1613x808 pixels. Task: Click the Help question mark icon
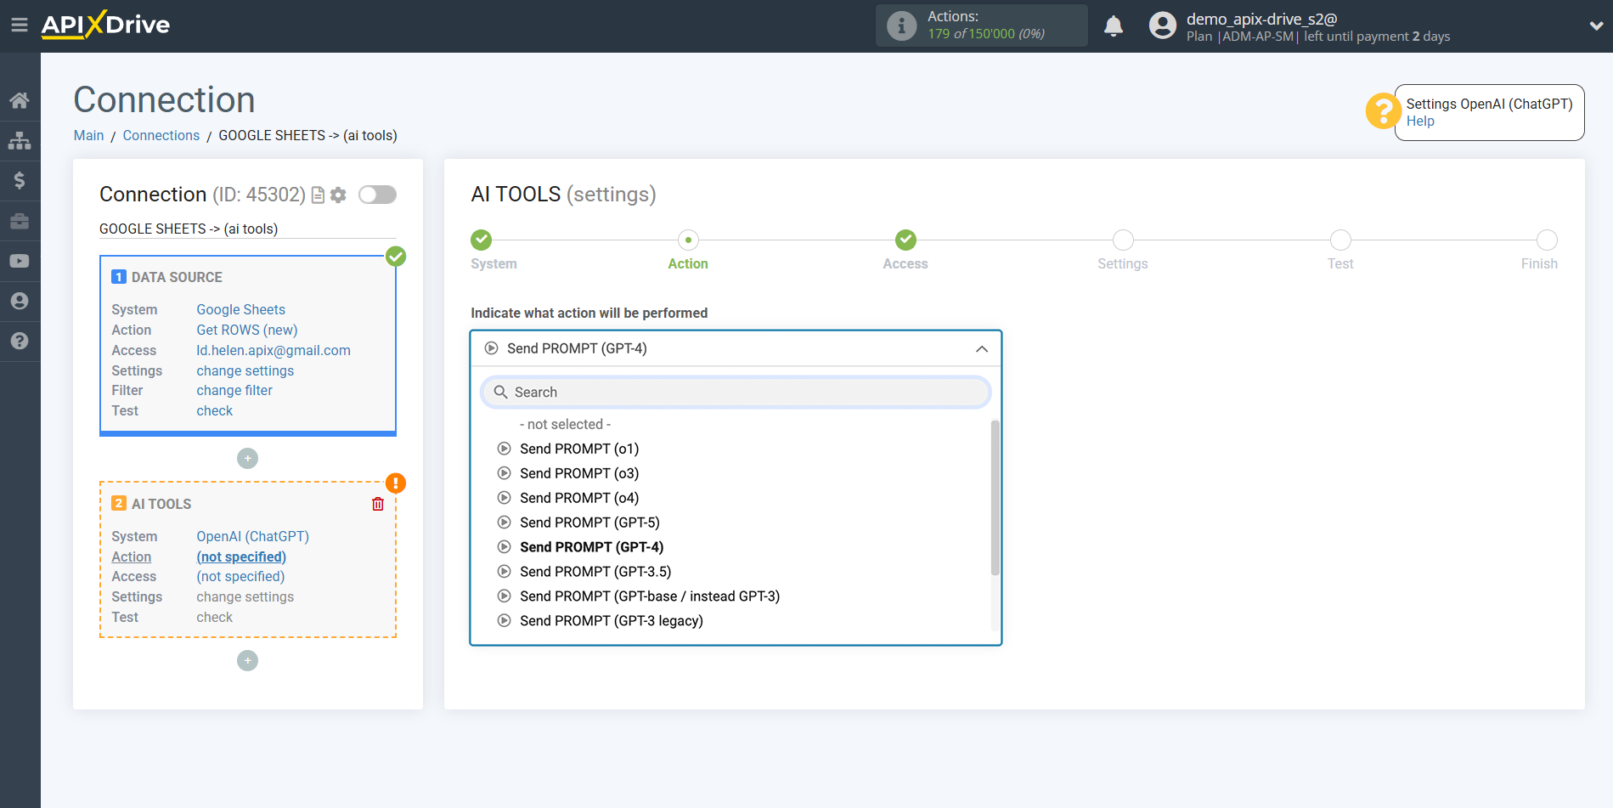pos(20,341)
